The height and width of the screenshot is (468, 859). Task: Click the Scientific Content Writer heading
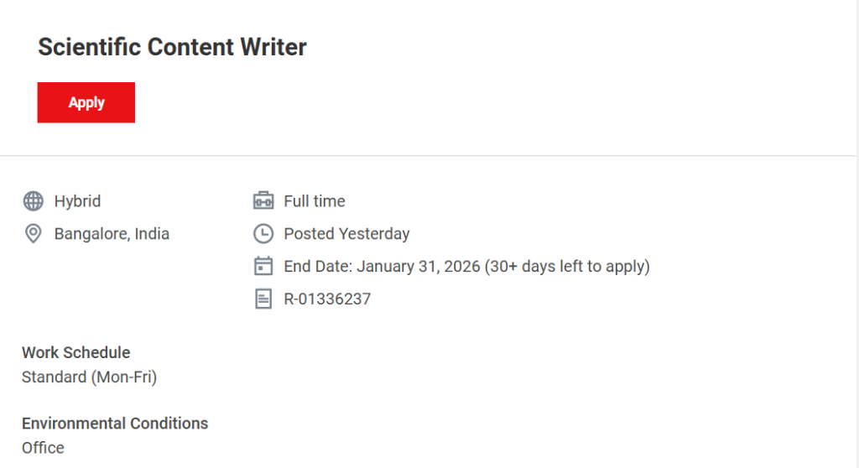pyautogui.click(x=172, y=47)
